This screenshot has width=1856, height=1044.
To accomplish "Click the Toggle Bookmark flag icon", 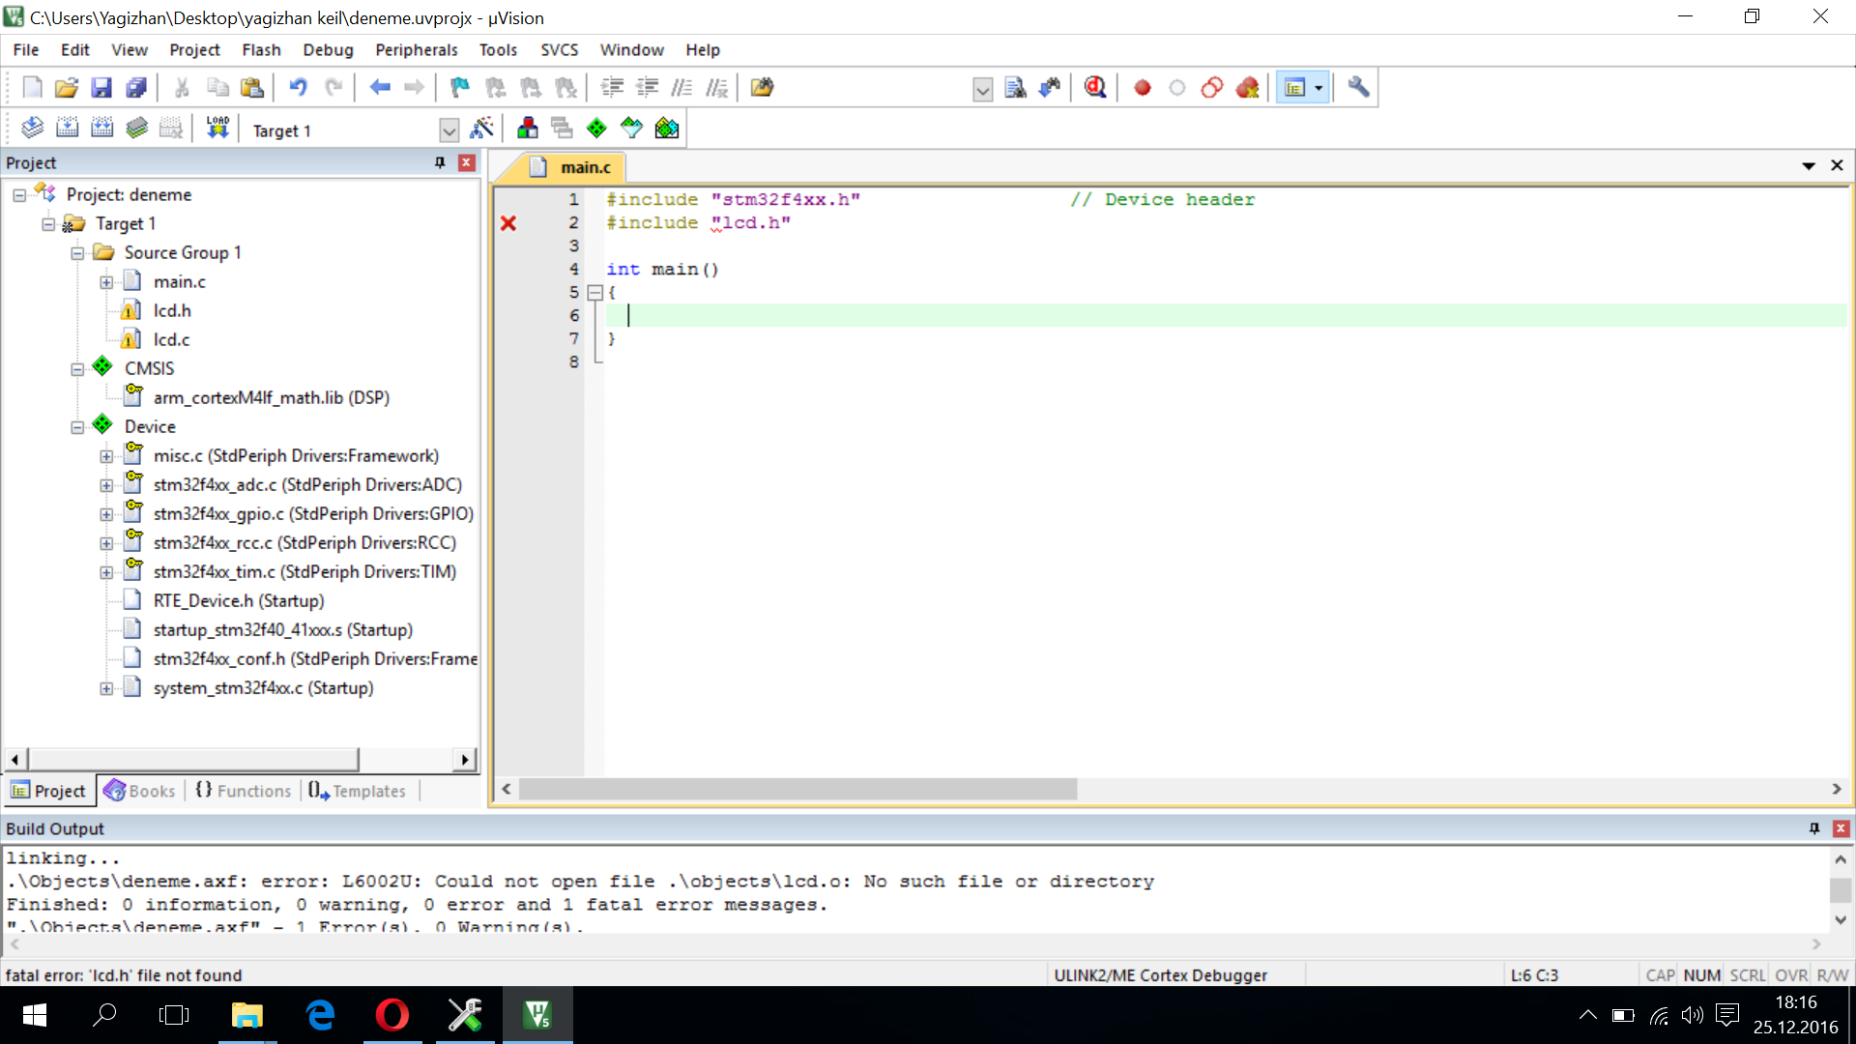I will click(x=460, y=88).
